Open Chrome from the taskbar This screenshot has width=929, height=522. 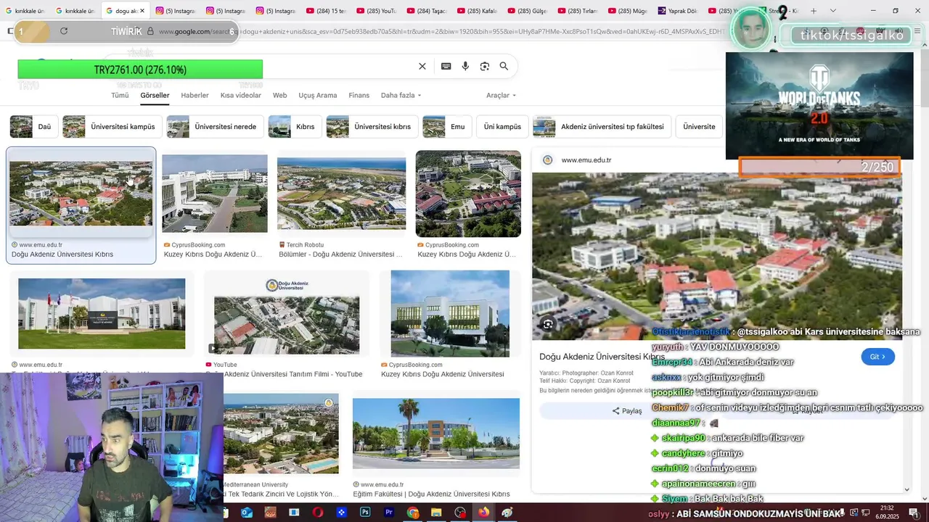pos(413,513)
